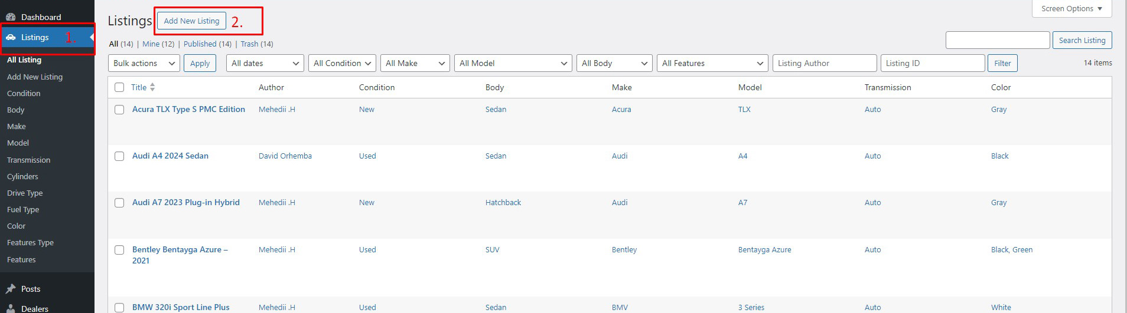This screenshot has height=313, width=1127.
Task: Open the Audi A4 2024 Sedan listing
Action: 170,156
